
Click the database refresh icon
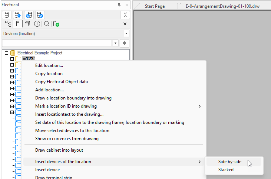coord(40,15)
